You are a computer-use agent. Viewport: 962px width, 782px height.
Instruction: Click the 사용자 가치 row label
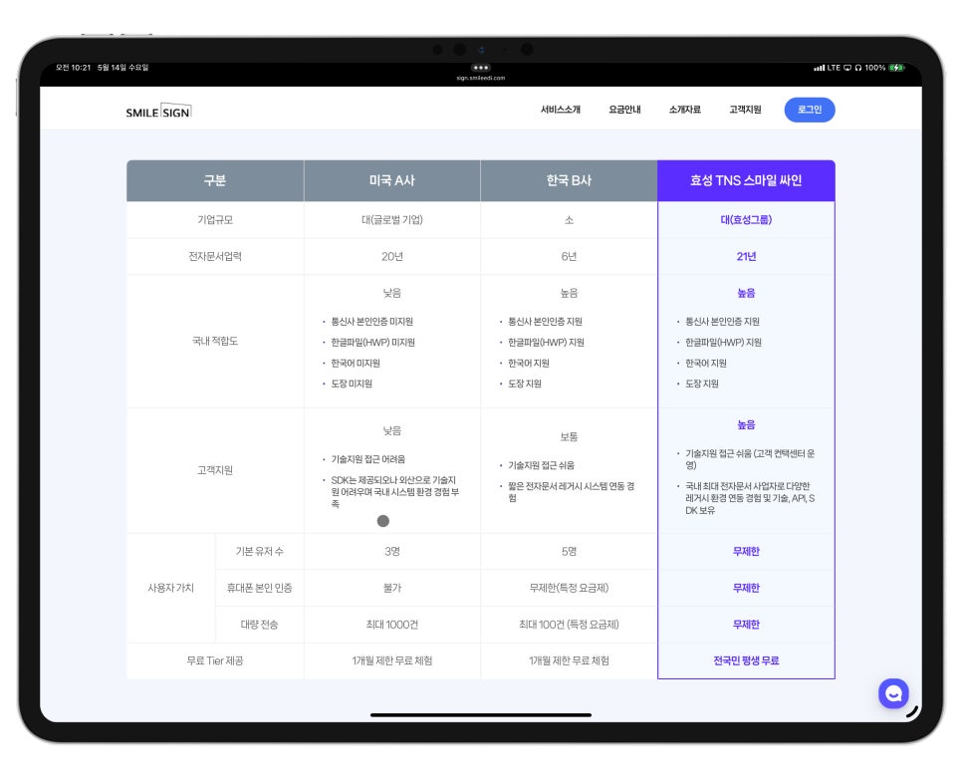(170, 588)
